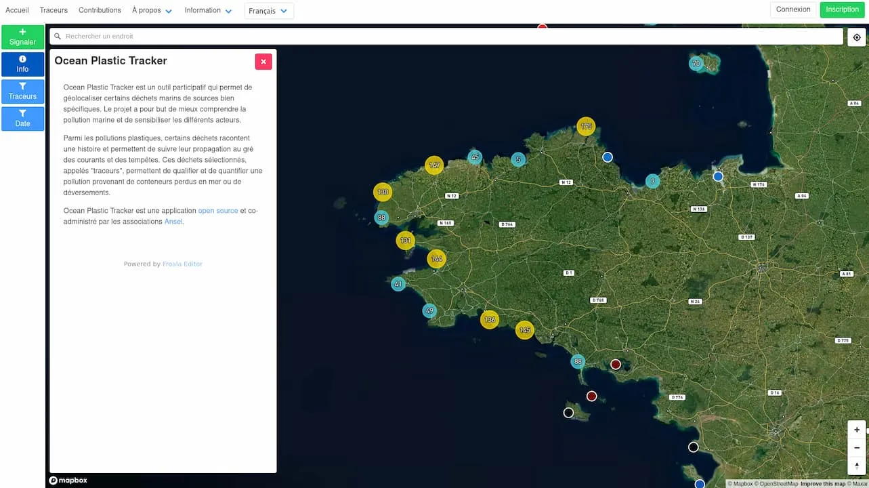Expand the À propos dropdown

(152, 10)
